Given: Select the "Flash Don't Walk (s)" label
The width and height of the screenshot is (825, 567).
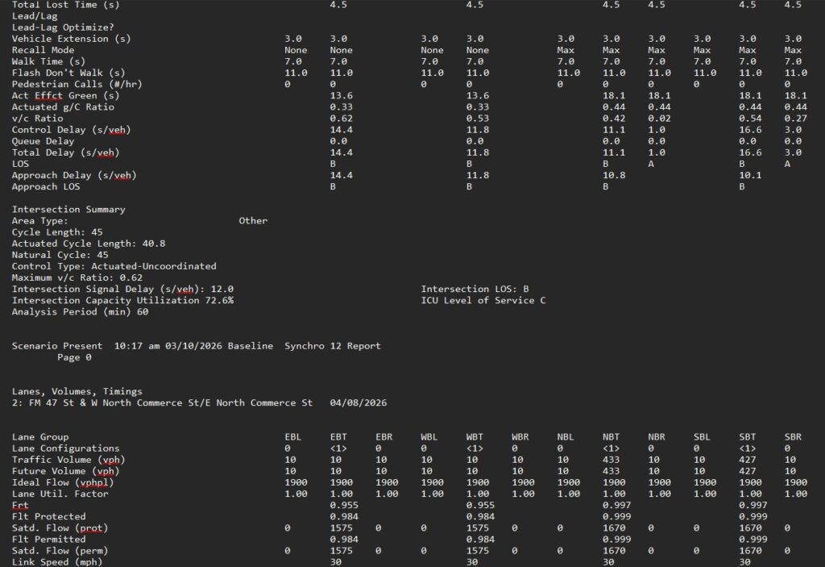Looking at the screenshot, I should [69, 73].
